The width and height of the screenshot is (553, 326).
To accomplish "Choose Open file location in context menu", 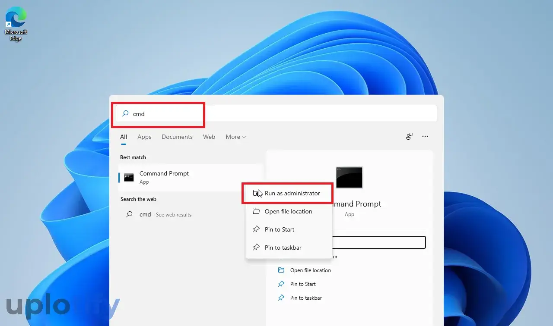I will click(x=289, y=211).
